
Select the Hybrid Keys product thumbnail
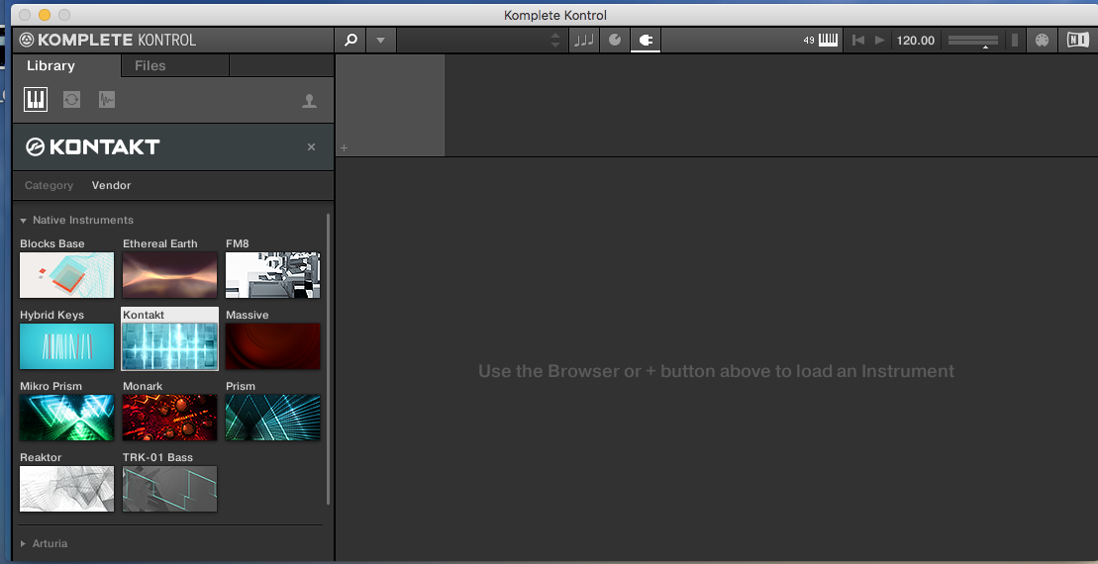coord(66,346)
